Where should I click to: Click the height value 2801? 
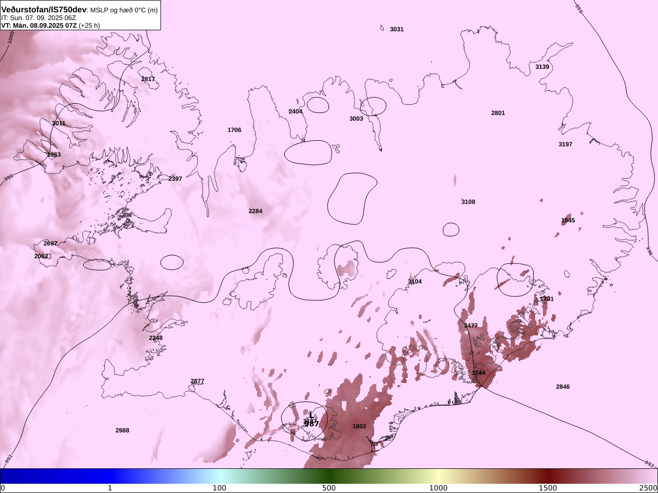click(x=498, y=113)
